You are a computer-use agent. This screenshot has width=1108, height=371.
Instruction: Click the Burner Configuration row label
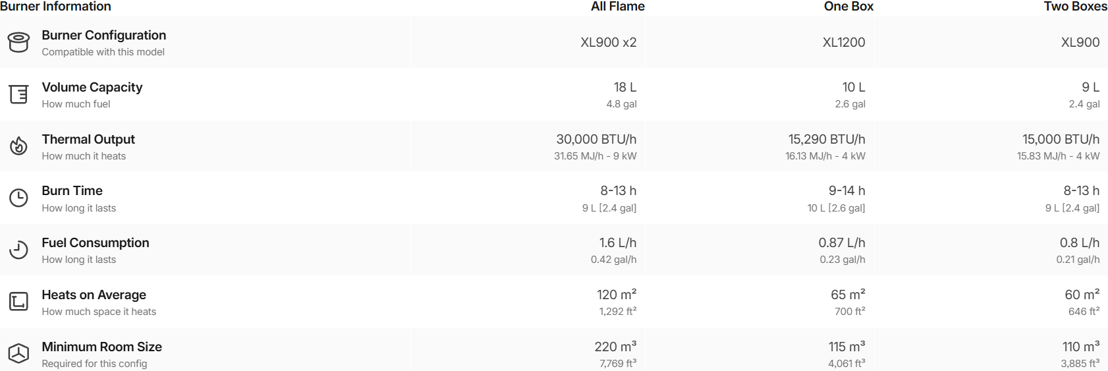point(103,35)
